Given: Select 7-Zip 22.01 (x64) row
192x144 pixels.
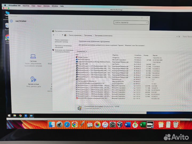Looking at the screenshot, I should (119, 64).
